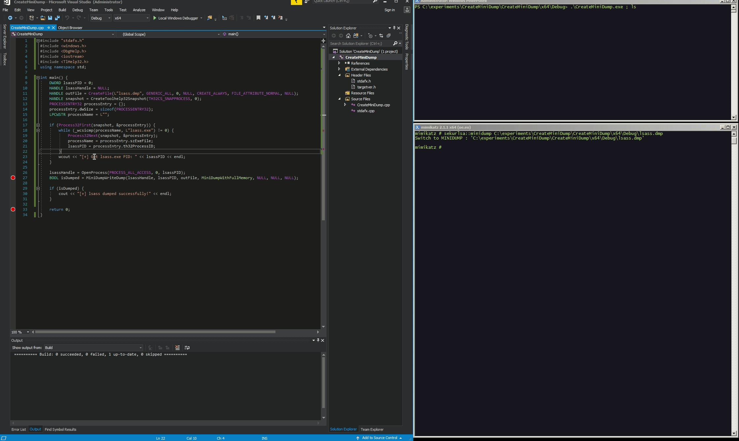Click Sync with Active Document icon

381,36
